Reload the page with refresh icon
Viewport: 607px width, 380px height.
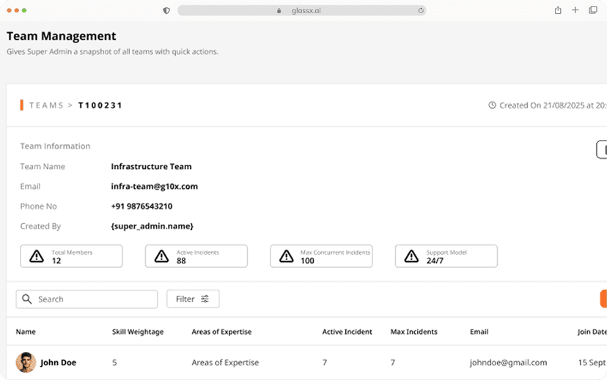pyautogui.click(x=421, y=10)
